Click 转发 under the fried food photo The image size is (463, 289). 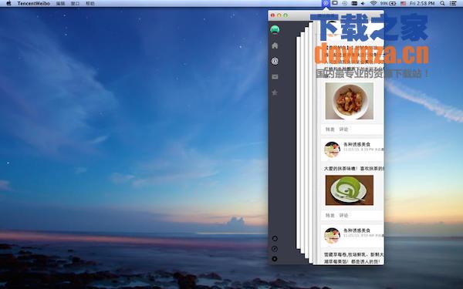(330, 129)
